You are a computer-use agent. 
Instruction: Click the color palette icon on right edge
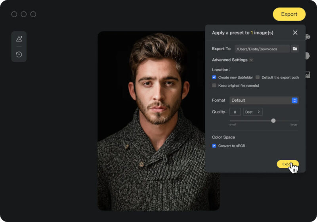click(307, 37)
